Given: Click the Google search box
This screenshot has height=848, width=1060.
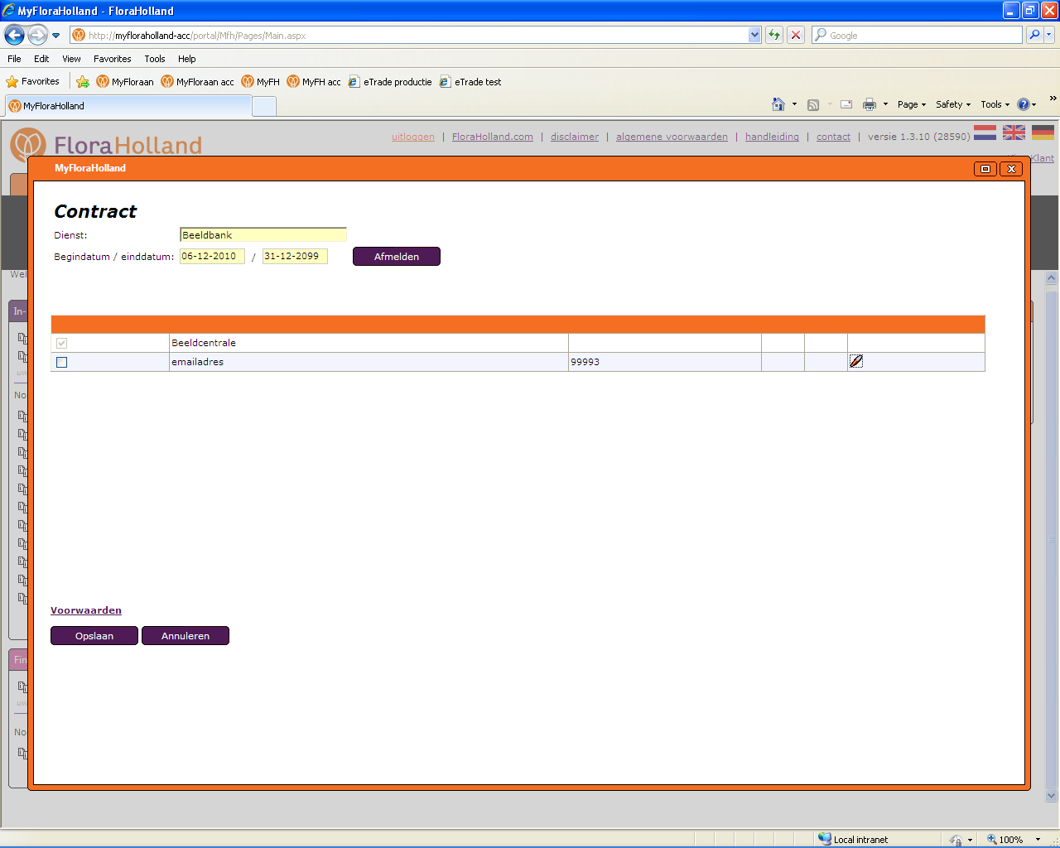Looking at the screenshot, I should tap(918, 35).
